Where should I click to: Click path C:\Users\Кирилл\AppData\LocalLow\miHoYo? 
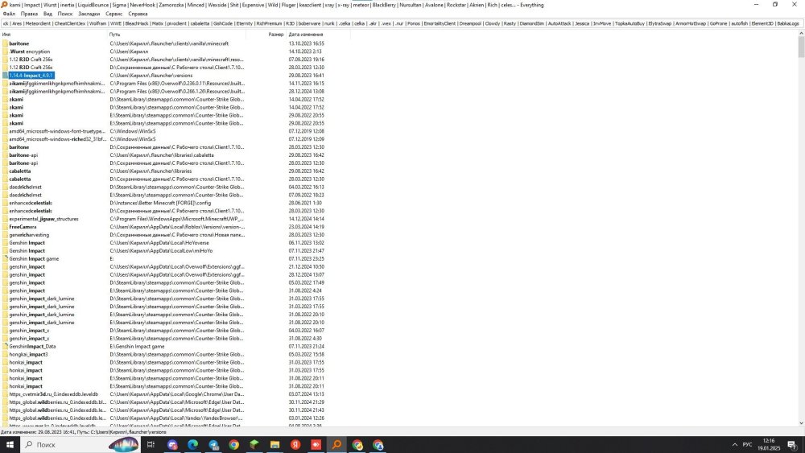click(x=161, y=250)
